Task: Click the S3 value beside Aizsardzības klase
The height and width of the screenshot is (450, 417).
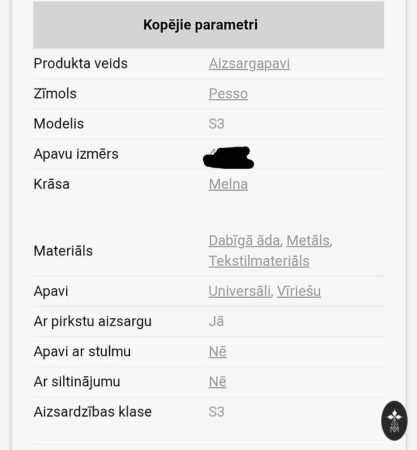Action: 216,412
